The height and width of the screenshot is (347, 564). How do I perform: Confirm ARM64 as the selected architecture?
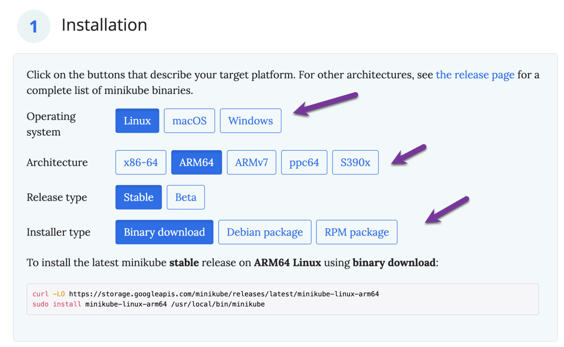[x=196, y=162]
